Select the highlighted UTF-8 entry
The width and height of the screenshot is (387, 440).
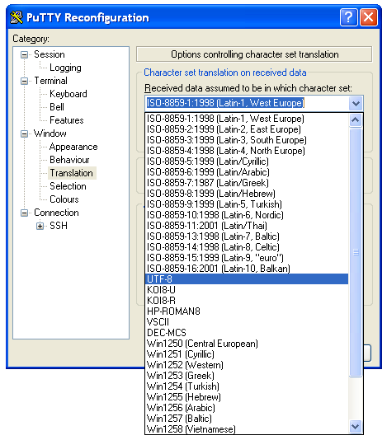[x=247, y=279]
